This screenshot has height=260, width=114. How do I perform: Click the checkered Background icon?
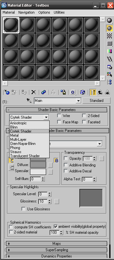pyautogui.click(x=109, y=36)
